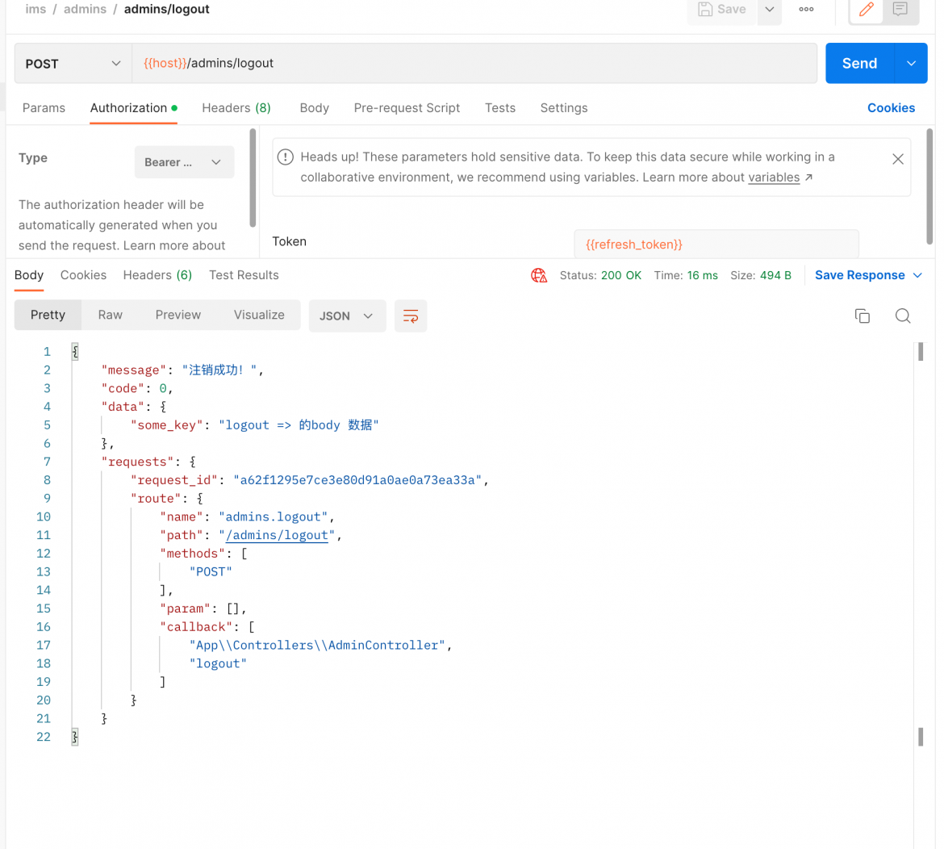Open the Settings tab
The image size is (944, 849).
[x=563, y=108]
